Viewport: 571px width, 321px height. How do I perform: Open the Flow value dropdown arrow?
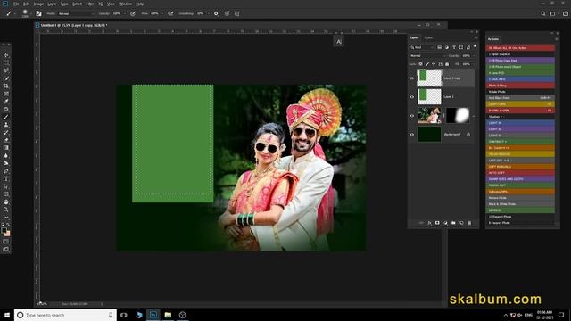pyautogui.click(x=162, y=13)
